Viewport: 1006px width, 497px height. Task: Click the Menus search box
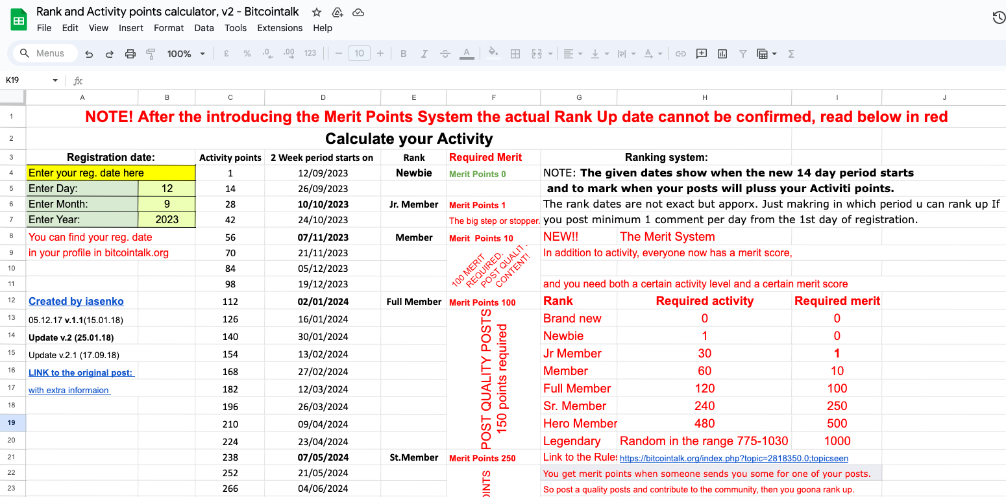45,53
